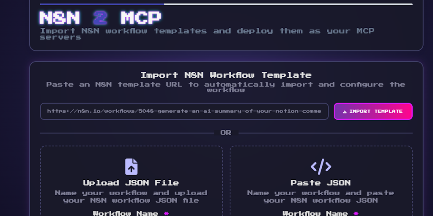Click the Workflow Name label under Upload JSON File
Image resolution: width=433 pixels, height=216 pixels.
pos(131,213)
